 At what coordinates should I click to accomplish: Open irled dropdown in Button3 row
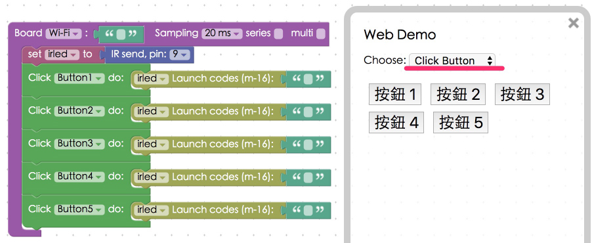(x=152, y=144)
